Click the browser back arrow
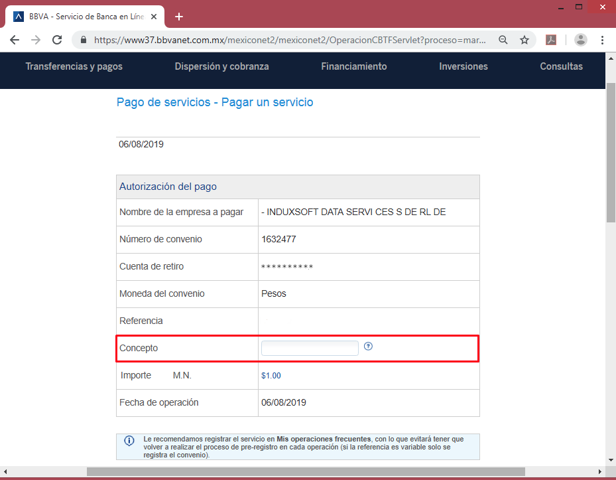 [x=15, y=40]
